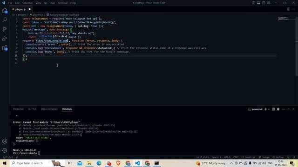Open the File menu
Image resolution: width=298 pixels, height=167 pixels.
coord(10,3)
